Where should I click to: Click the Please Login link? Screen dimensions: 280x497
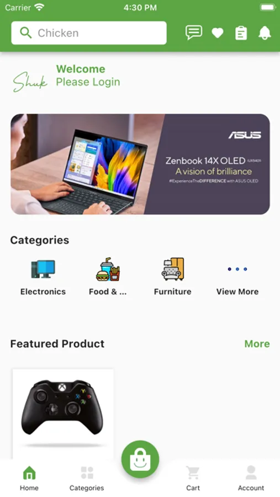(x=88, y=82)
